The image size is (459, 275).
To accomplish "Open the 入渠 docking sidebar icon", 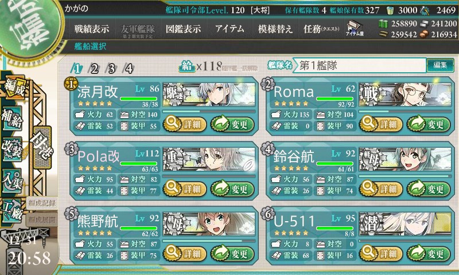I will pos(12,180).
